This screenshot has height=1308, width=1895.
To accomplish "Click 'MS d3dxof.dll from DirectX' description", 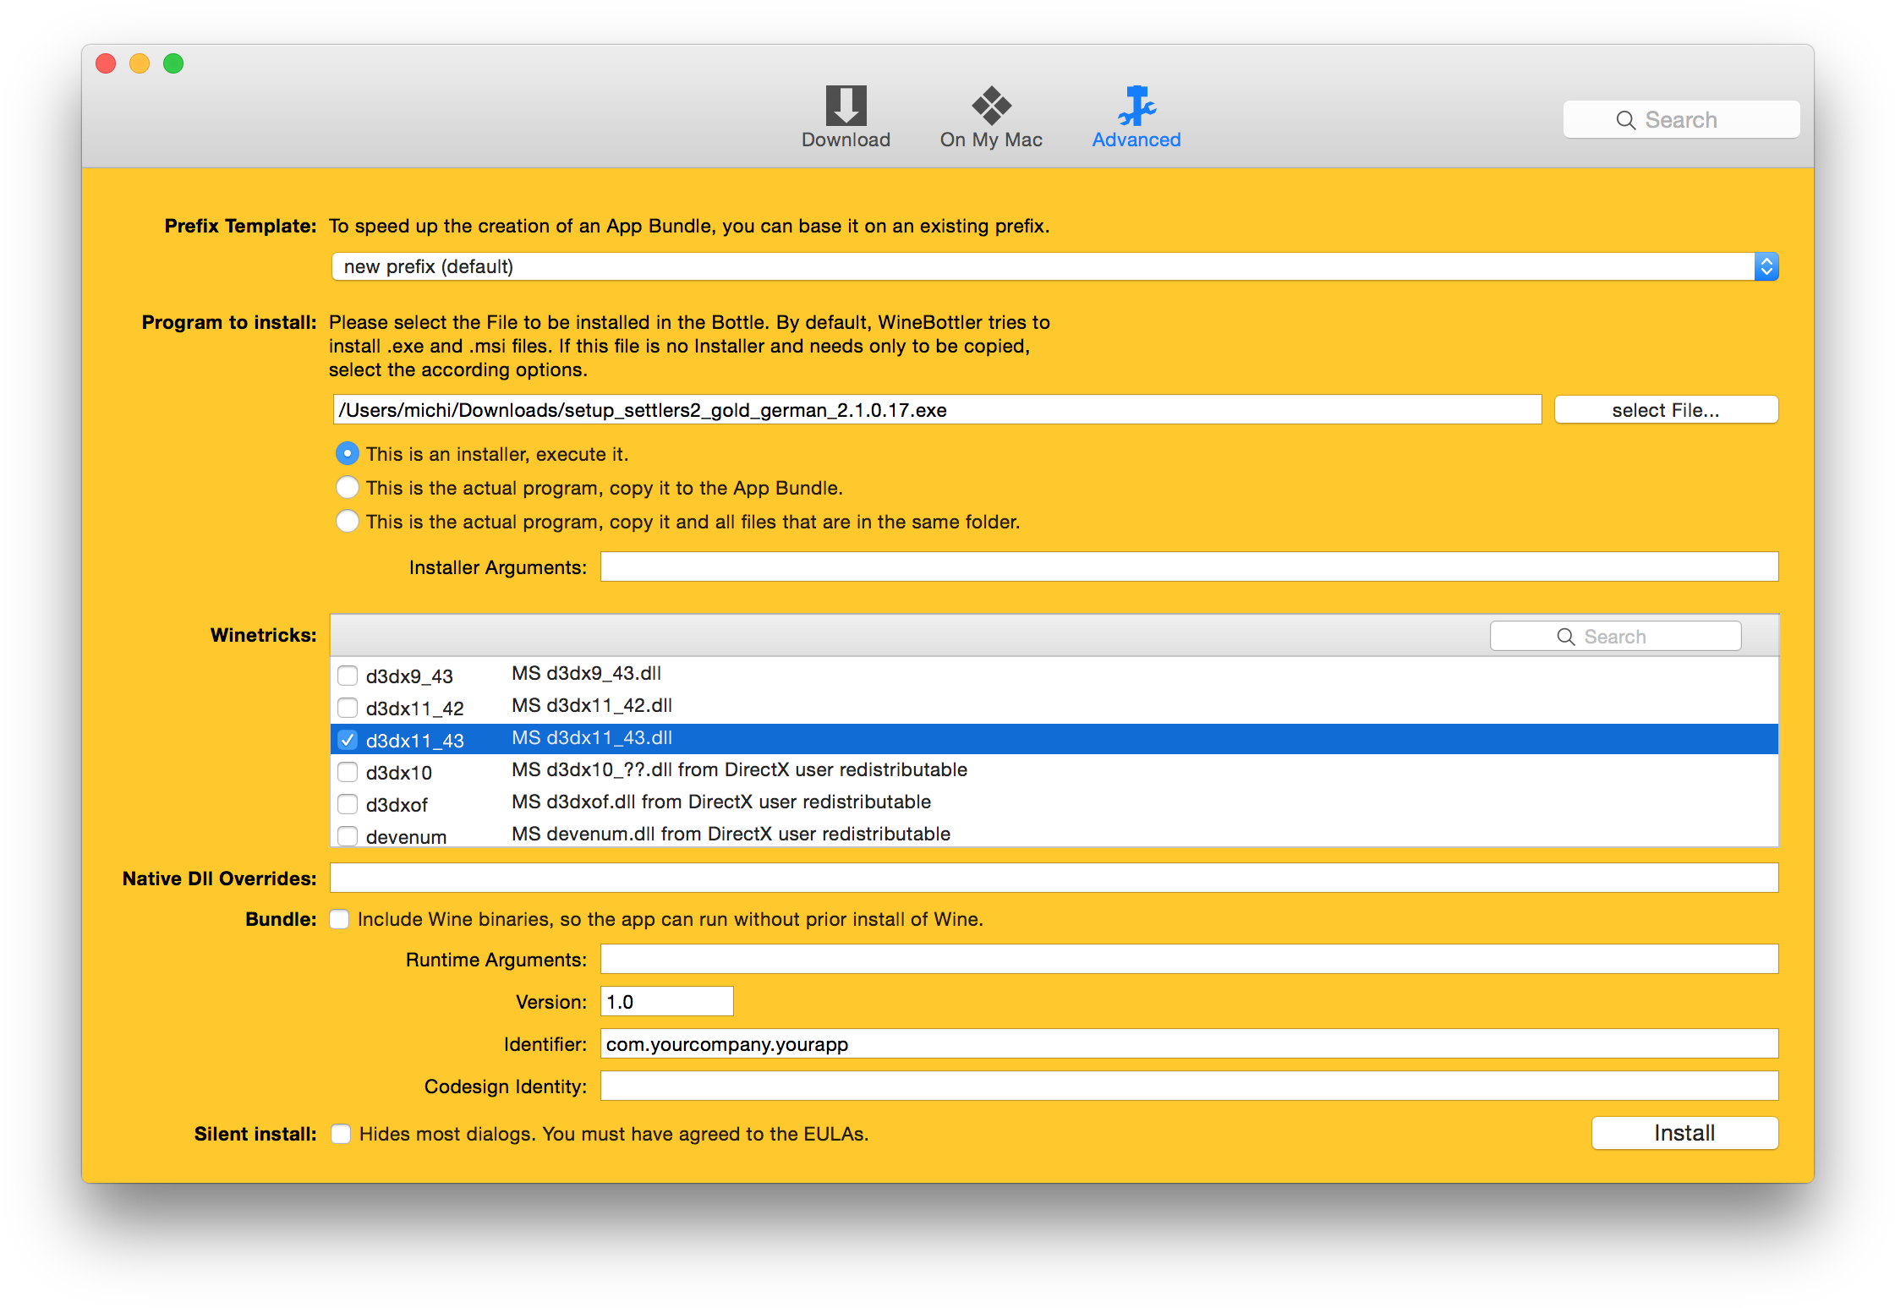I will click(721, 802).
